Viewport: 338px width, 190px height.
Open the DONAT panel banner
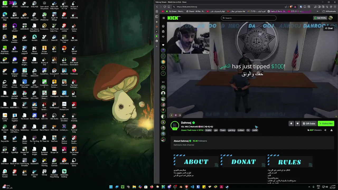pos(243,161)
